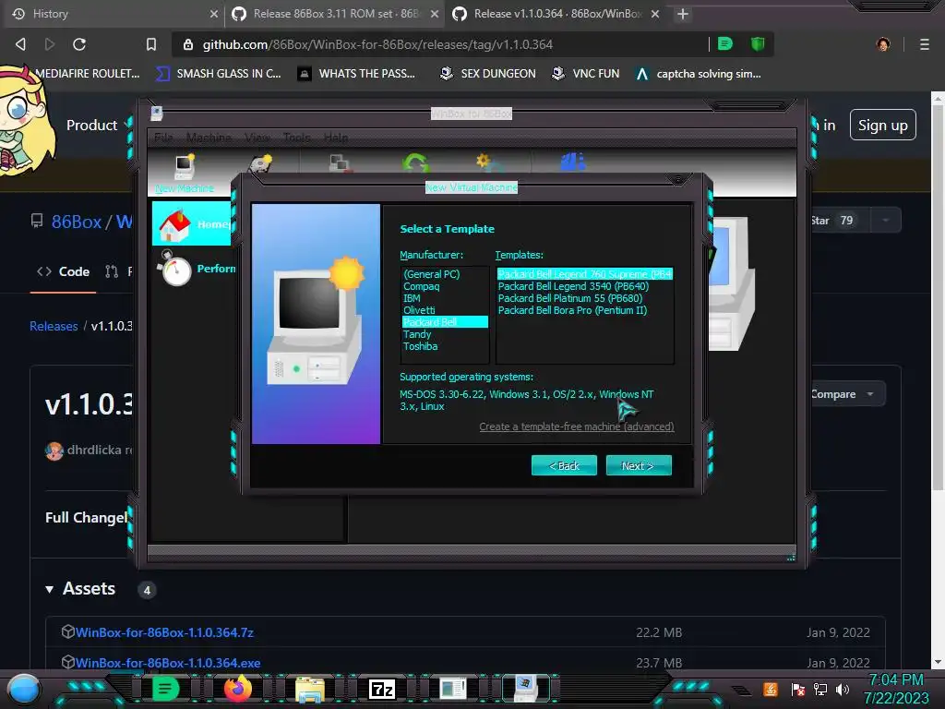Viewport: 945px width, 709px height.
Task: Open the Releases breadcrumb link
Action: click(54, 326)
